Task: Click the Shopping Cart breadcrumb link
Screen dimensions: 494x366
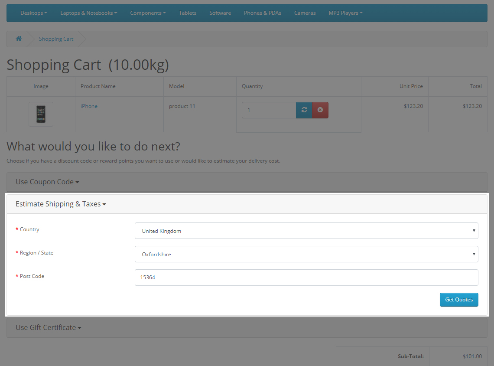Action: coord(56,39)
